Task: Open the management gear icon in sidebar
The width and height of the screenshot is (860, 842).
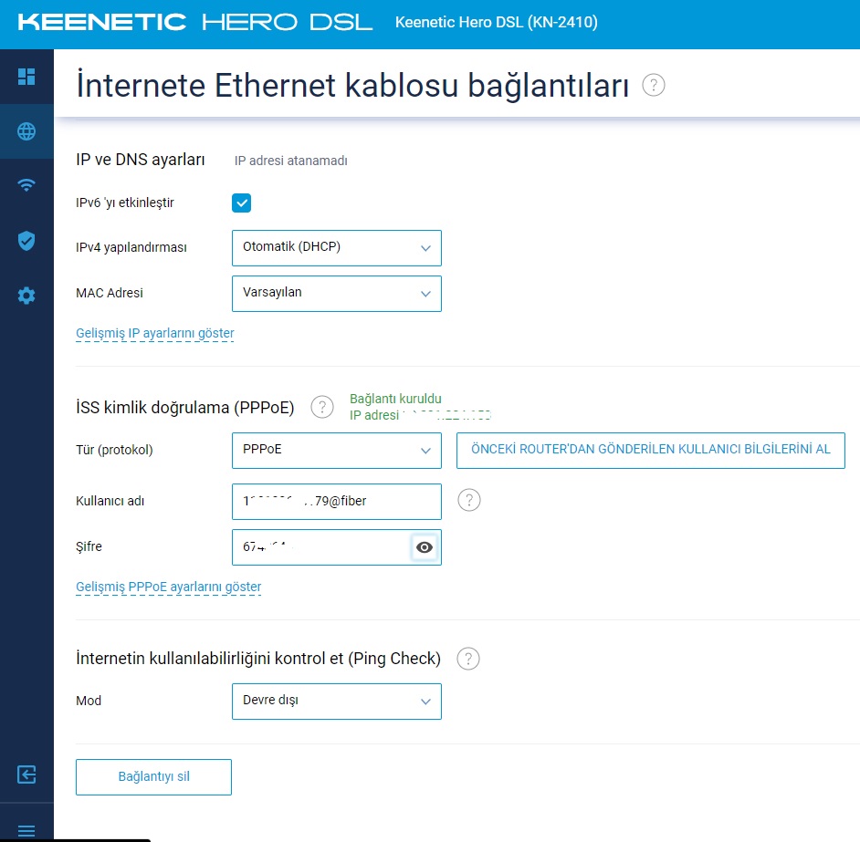Action: coord(26,296)
